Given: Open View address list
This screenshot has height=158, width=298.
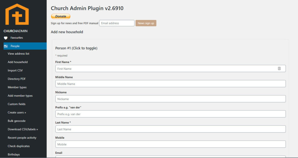Looking at the screenshot, I should 18,54.
